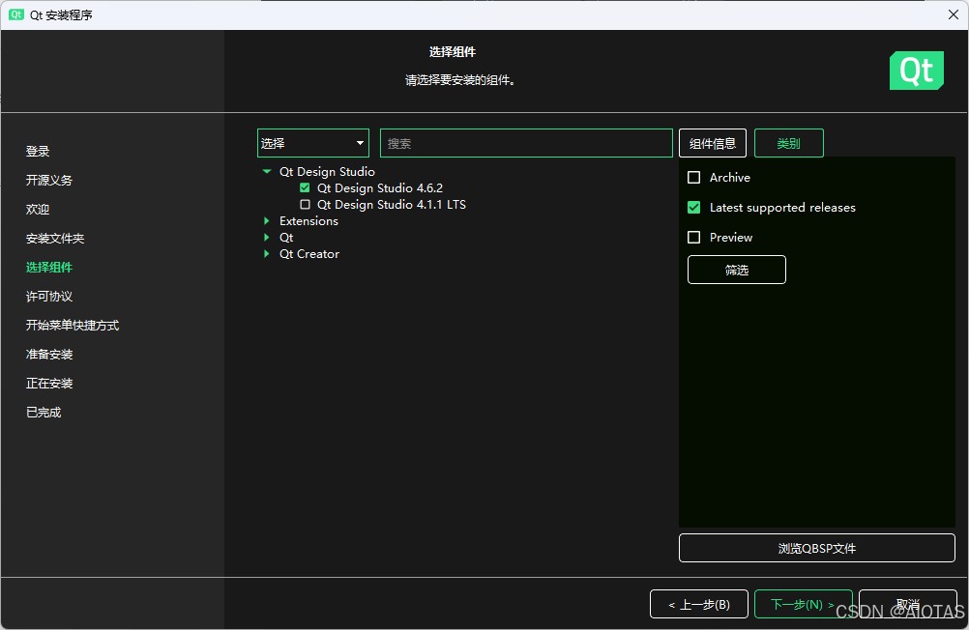
Task: Click the 准备安装 step in sidebar
Action: (x=49, y=355)
